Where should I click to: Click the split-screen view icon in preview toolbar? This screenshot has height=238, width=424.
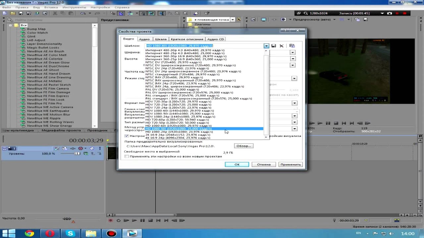click(x=284, y=20)
